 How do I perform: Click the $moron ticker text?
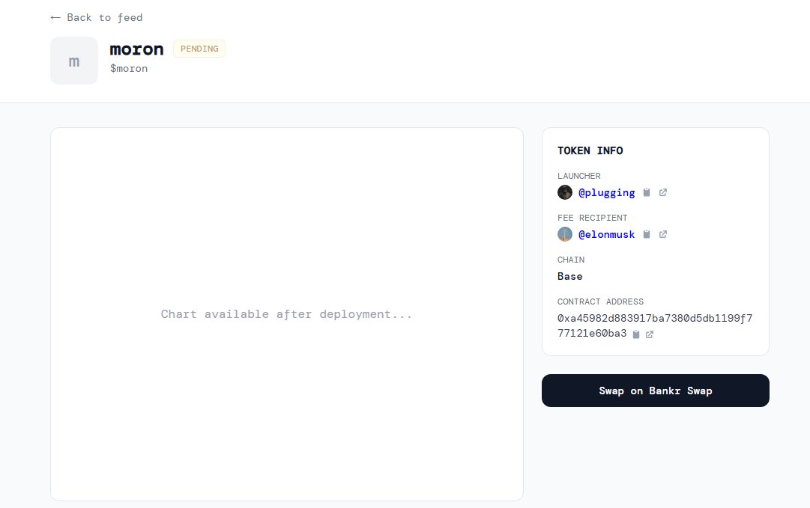tap(129, 69)
